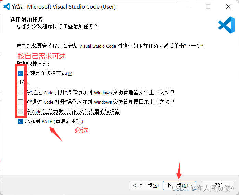
Task: Go back with 上一步(B) button
Action: point(146,185)
